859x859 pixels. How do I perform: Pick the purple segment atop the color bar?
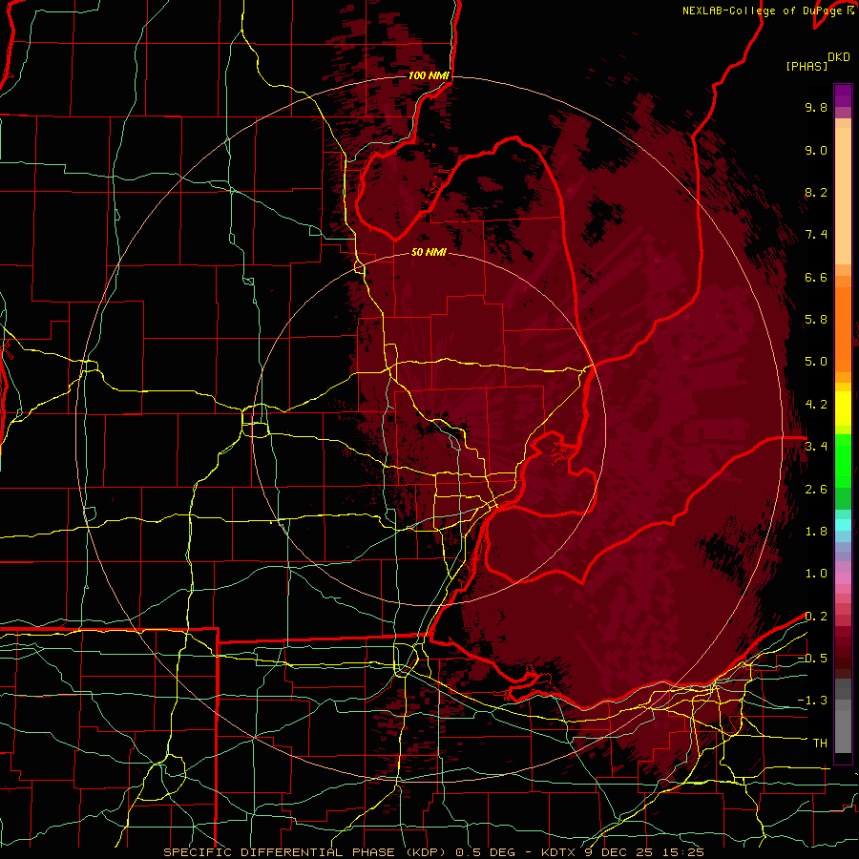pyautogui.click(x=843, y=95)
